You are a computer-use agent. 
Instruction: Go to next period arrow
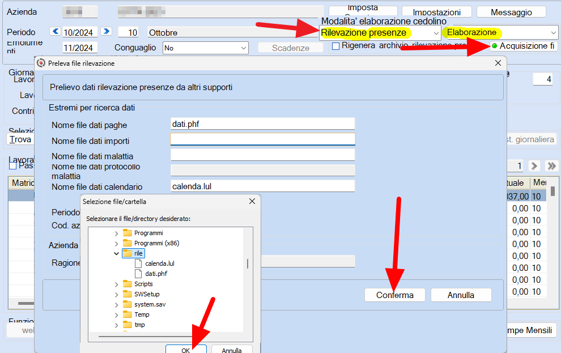click(x=106, y=32)
